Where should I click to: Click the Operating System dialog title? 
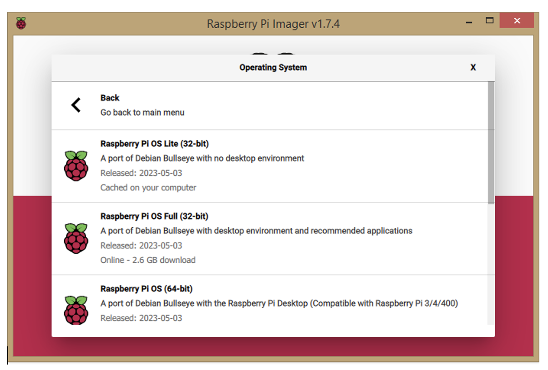tap(273, 68)
